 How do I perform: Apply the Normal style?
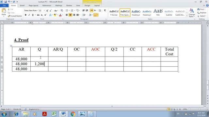[x=114, y=13]
